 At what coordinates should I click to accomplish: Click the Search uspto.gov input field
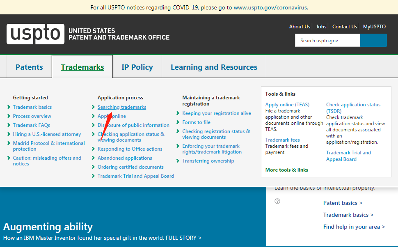pos(327,40)
